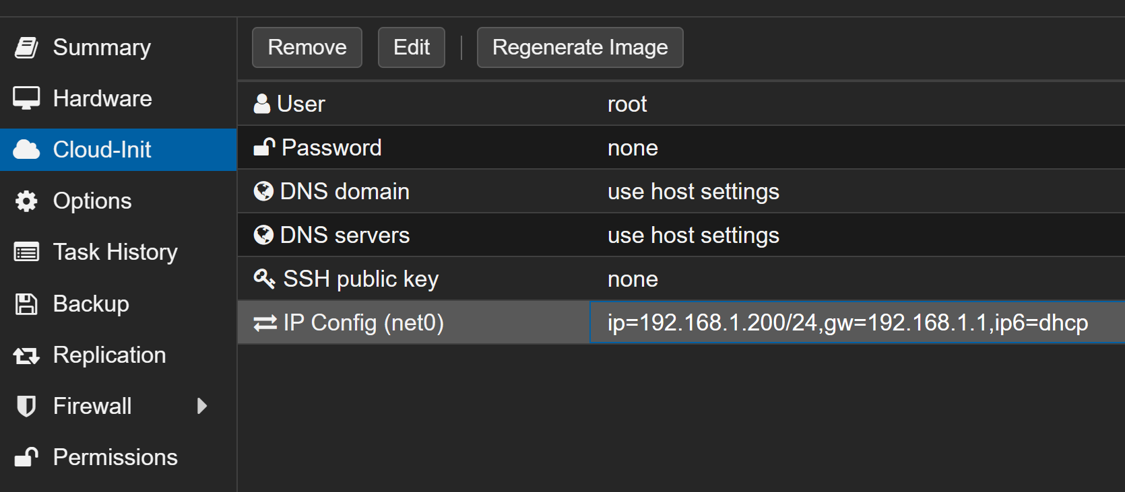
Task: Click the Summary book icon
Action: (x=26, y=48)
